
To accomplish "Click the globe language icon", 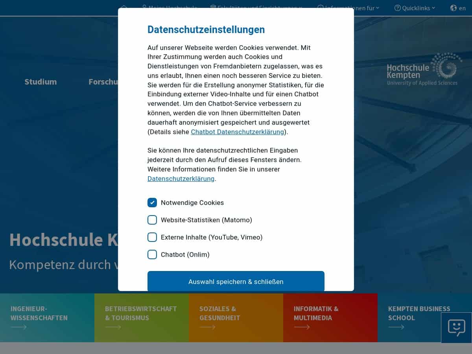I will click(x=454, y=8).
